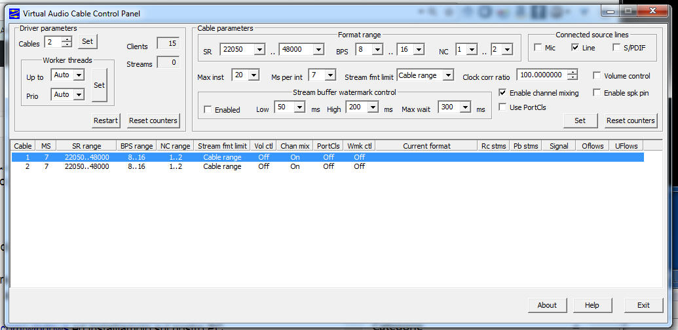This screenshot has height=330, width=678.
Task: Open the BPS maximum 16 dropdown
Action: [419, 49]
